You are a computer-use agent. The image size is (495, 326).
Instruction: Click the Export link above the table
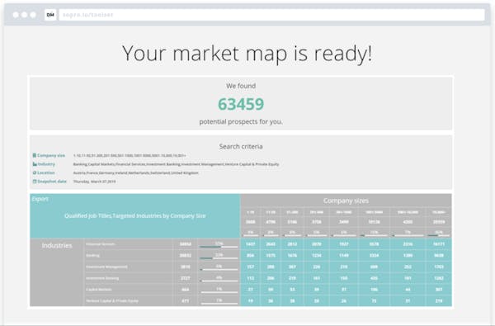pos(40,199)
